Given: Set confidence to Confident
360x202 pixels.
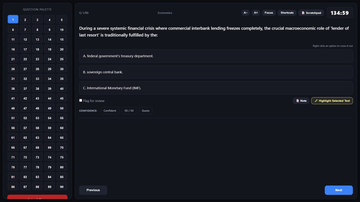Looking at the screenshot, I should tap(110, 111).
